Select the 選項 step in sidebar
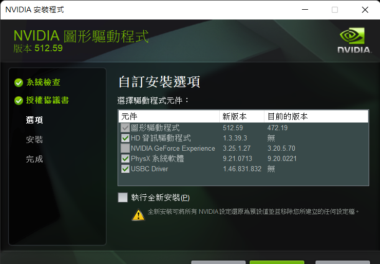This screenshot has height=264, width=380. point(34,120)
